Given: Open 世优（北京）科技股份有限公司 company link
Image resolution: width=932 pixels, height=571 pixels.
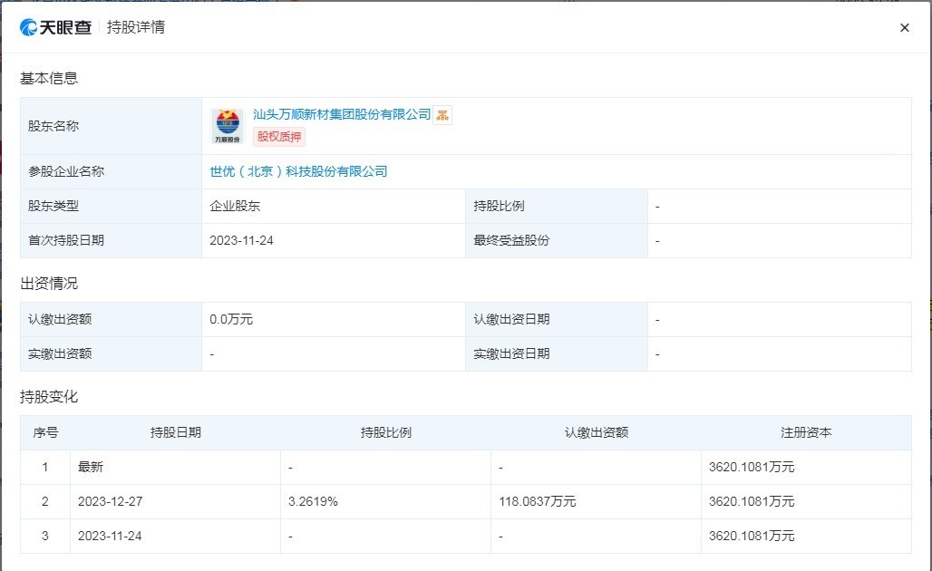Looking at the screenshot, I should [298, 171].
